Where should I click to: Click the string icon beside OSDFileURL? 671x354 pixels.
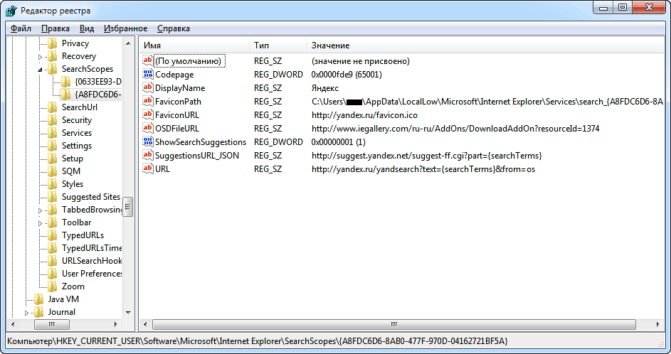pyautogui.click(x=147, y=128)
